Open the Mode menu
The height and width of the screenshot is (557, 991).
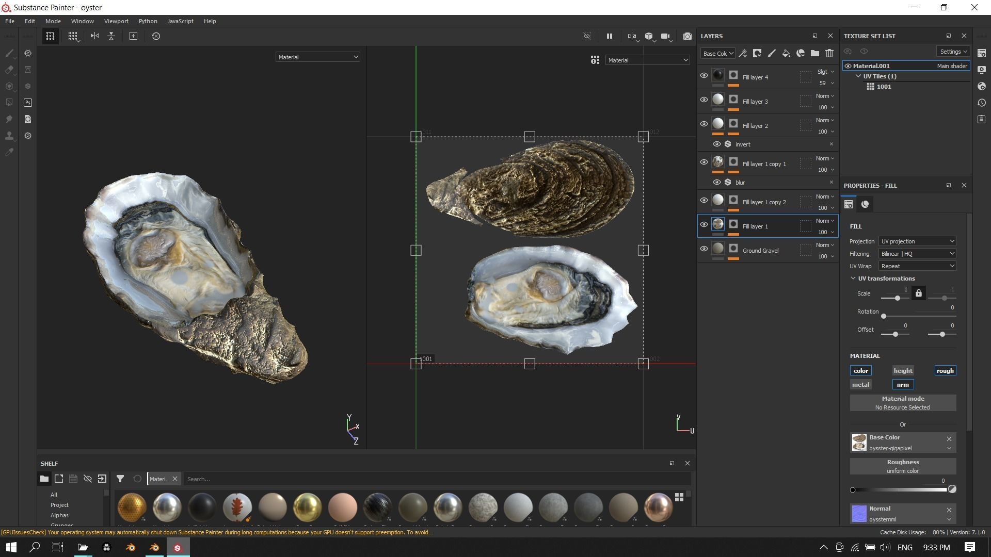pyautogui.click(x=53, y=21)
